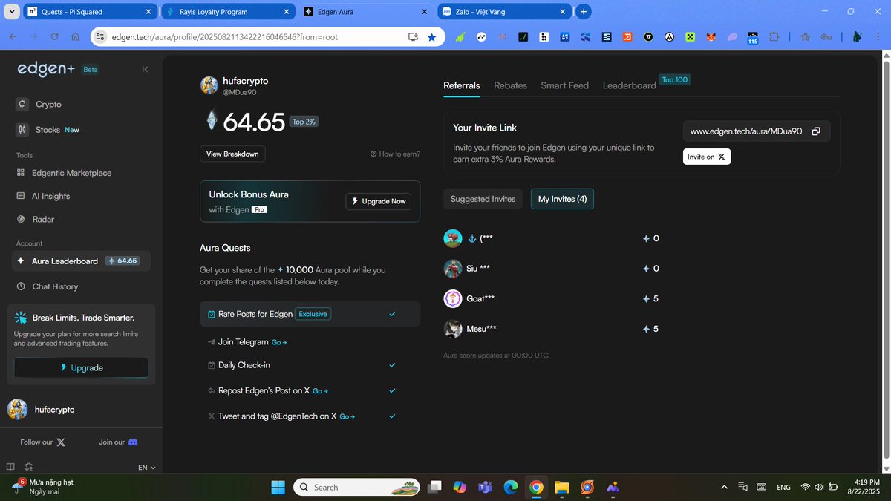Open the MetaMask extension

[x=711, y=37]
